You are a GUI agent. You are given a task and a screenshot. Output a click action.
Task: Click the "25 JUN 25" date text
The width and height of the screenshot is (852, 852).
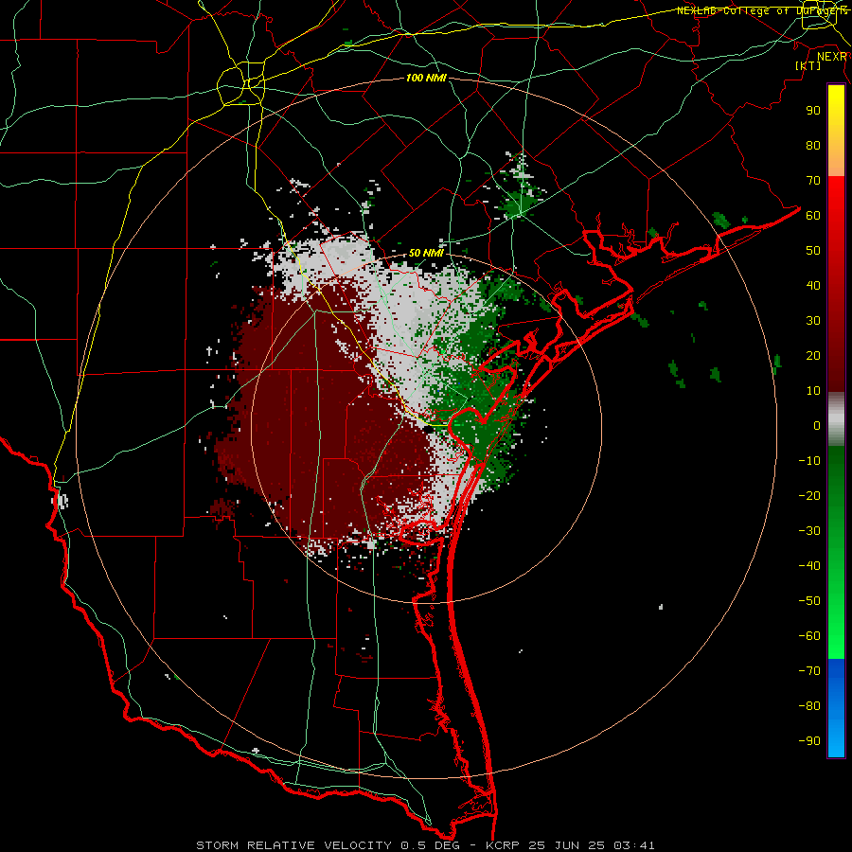coord(568,845)
